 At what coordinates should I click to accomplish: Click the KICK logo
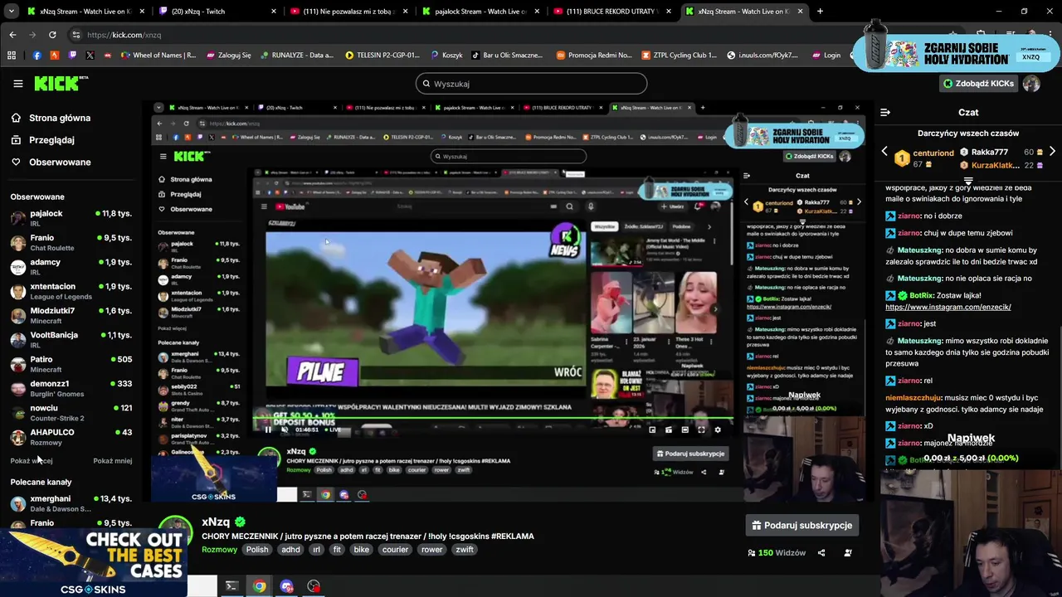61,83
